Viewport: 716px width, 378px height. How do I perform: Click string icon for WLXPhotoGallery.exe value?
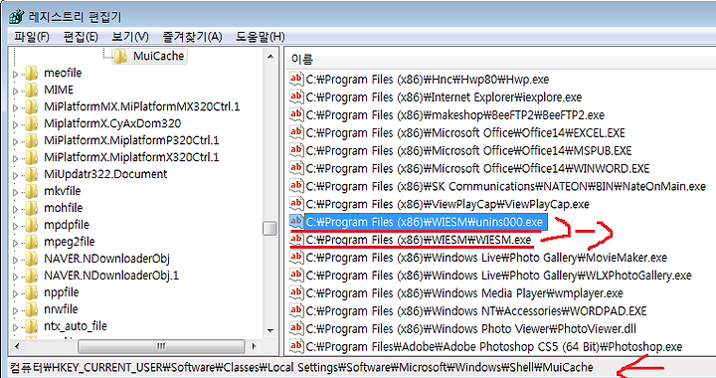pyautogui.click(x=296, y=275)
